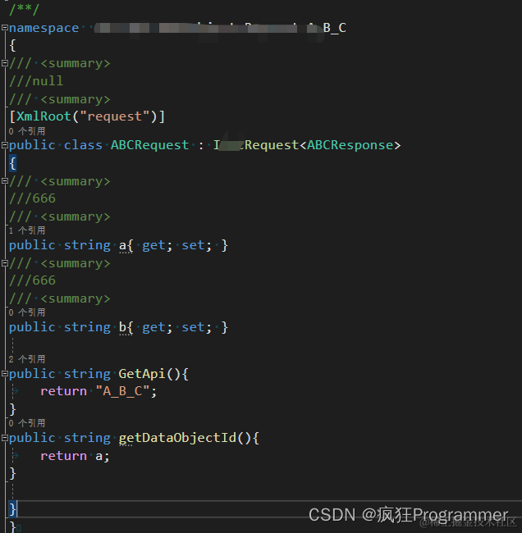Click the 'get;' accessor of property a

pos(158,245)
